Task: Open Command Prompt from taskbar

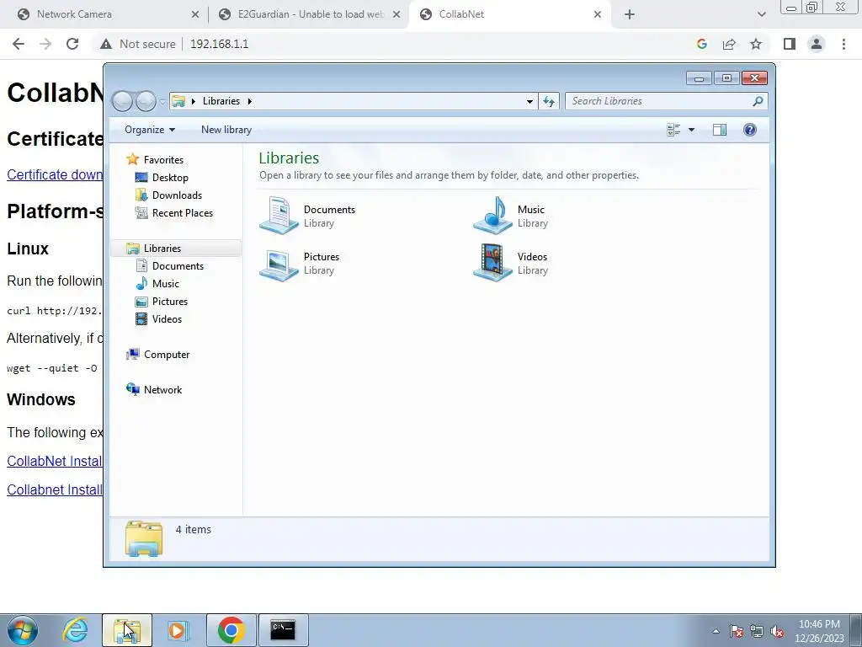Action: [283, 630]
